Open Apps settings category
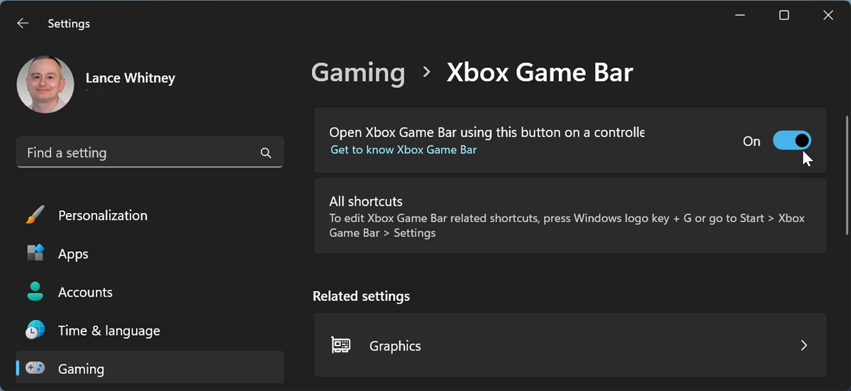 point(150,254)
